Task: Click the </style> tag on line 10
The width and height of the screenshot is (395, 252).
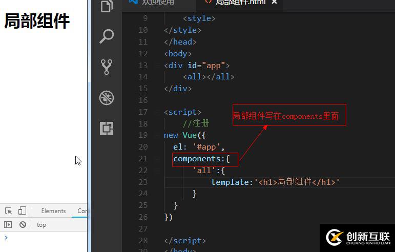Action: pos(182,30)
